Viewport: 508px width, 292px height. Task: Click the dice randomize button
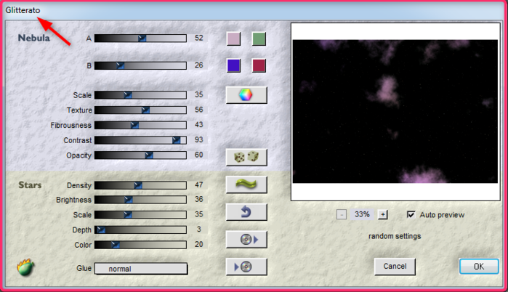pyautogui.click(x=246, y=158)
